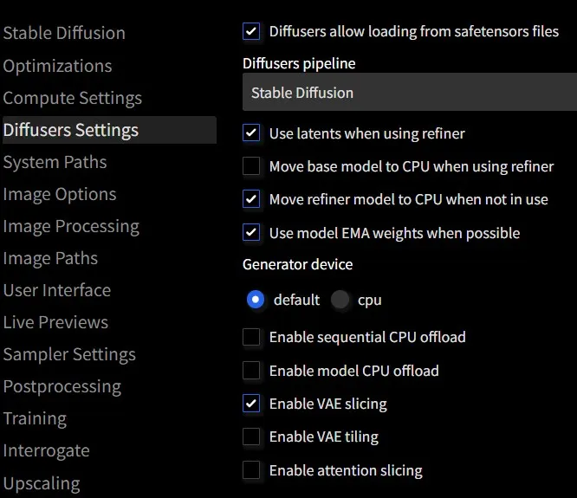Open the Diffusers pipeline dropdown
The height and width of the screenshot is (498, 577).
409,93
